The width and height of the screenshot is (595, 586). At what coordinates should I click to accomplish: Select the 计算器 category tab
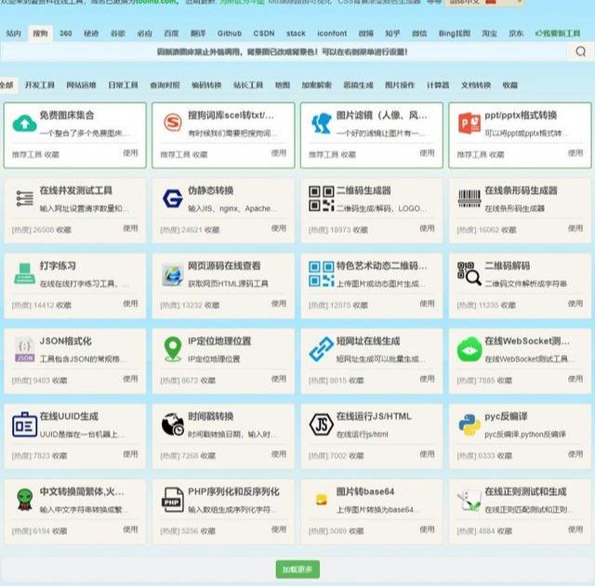point(438,85)
